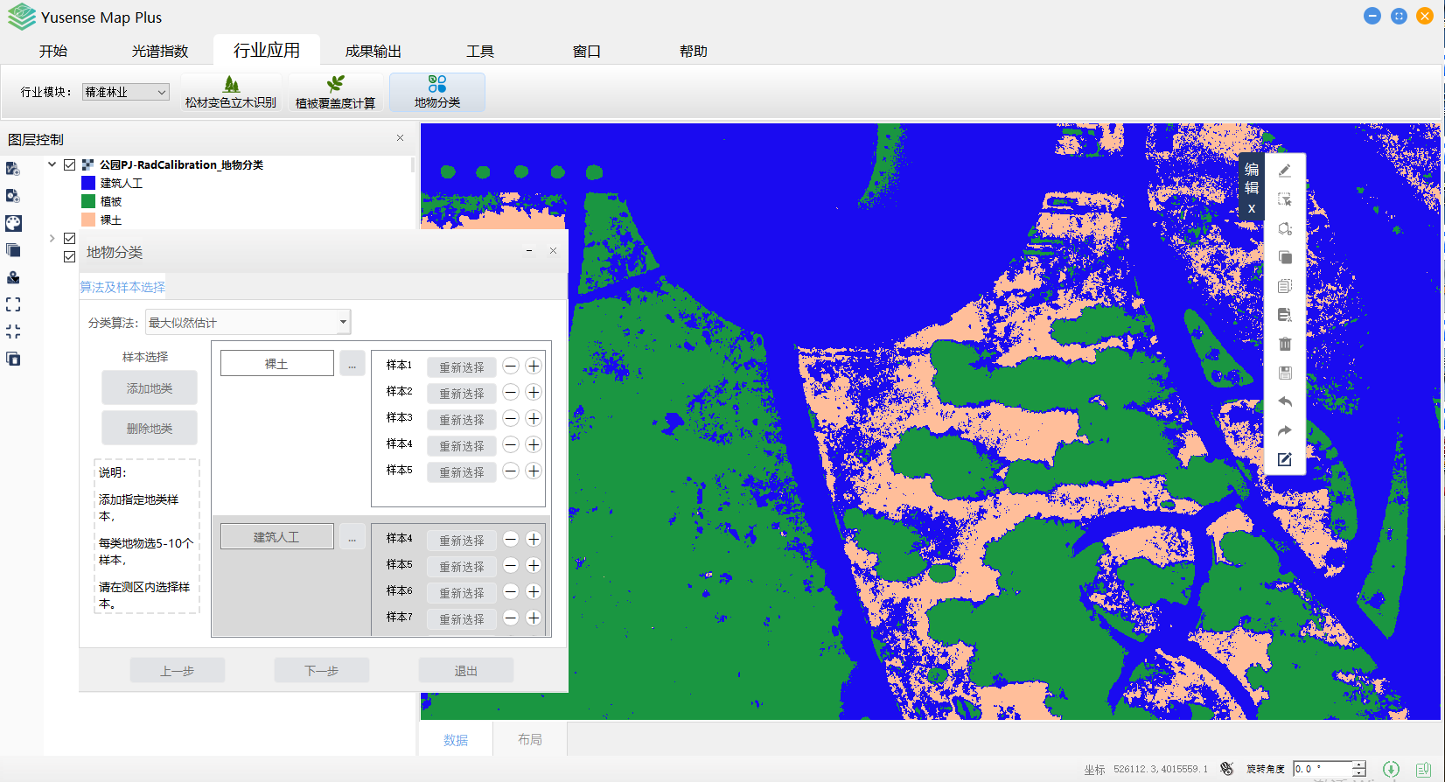Click the pencil draw icon in edit toolbar
Viewport: 1445px width, 782px height.
coord(1284,171)
